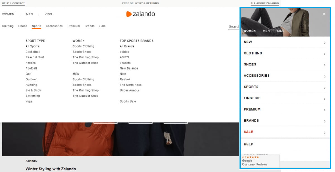Image resolution: width=335 pixels, height=172 pixels.
Task: Open the Google Customer Reviews badge
Action: tap(260, 161)
